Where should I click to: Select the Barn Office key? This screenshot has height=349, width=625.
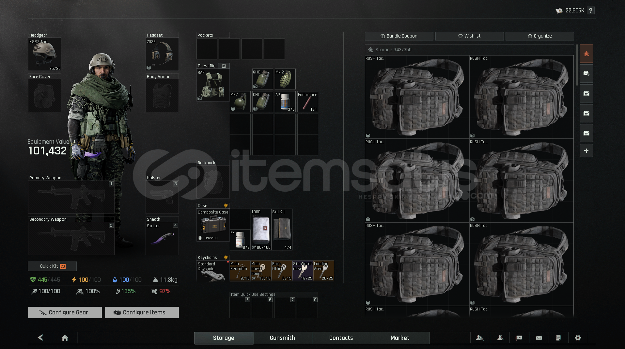pyautogui.click(x=282, y=271)
